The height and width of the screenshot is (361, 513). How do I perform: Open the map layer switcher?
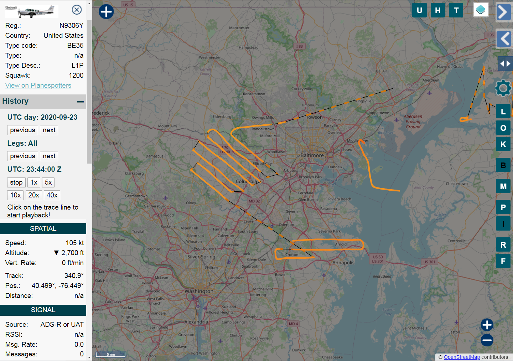tap(481, 10)
